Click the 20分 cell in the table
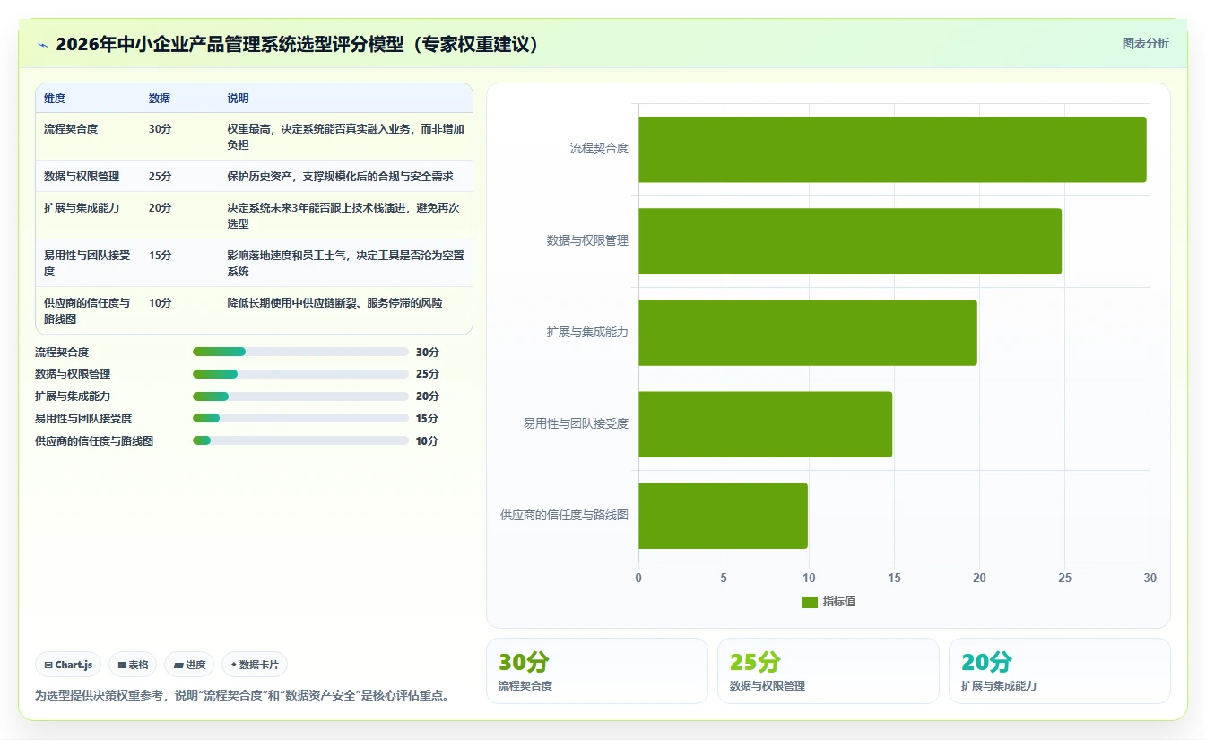Viewport: 1206px width, 740px height. (x=161, y=208)
